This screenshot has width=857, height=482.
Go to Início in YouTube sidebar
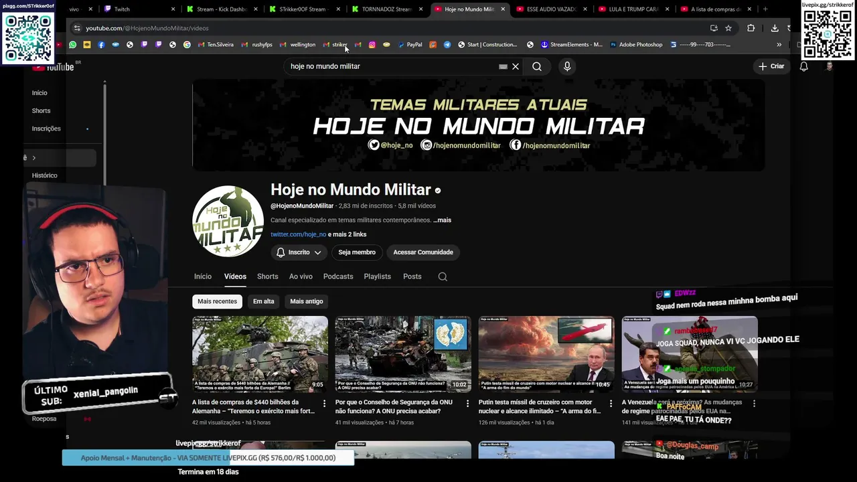pyautogui.click(x=40, y=93)
